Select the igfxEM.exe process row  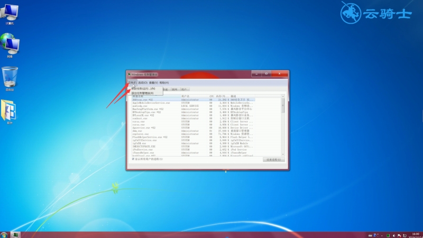193,143
